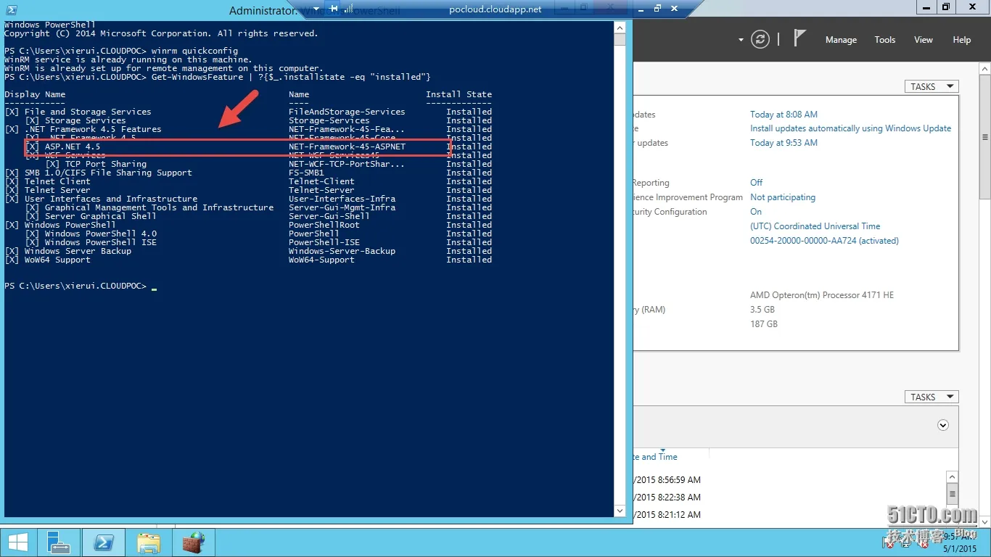Click the 'winrm quickconfig' command line
The width and height of the screenshot is (991, 557).
click(x=121, y=51)
